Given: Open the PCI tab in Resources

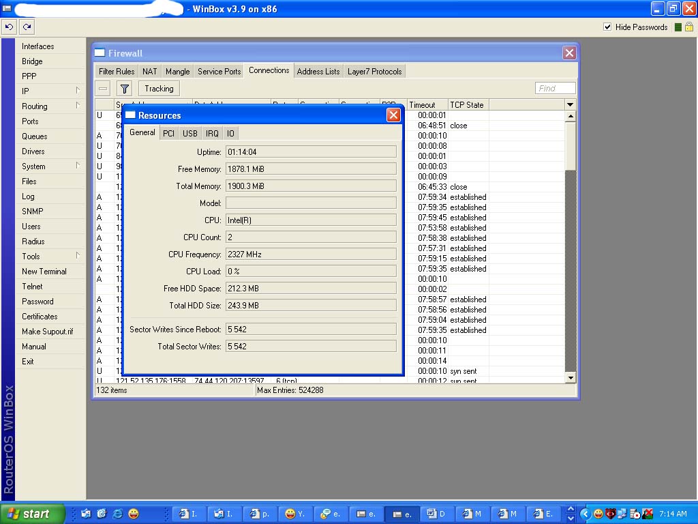Looking at the screenshot, I should [168, 134].
